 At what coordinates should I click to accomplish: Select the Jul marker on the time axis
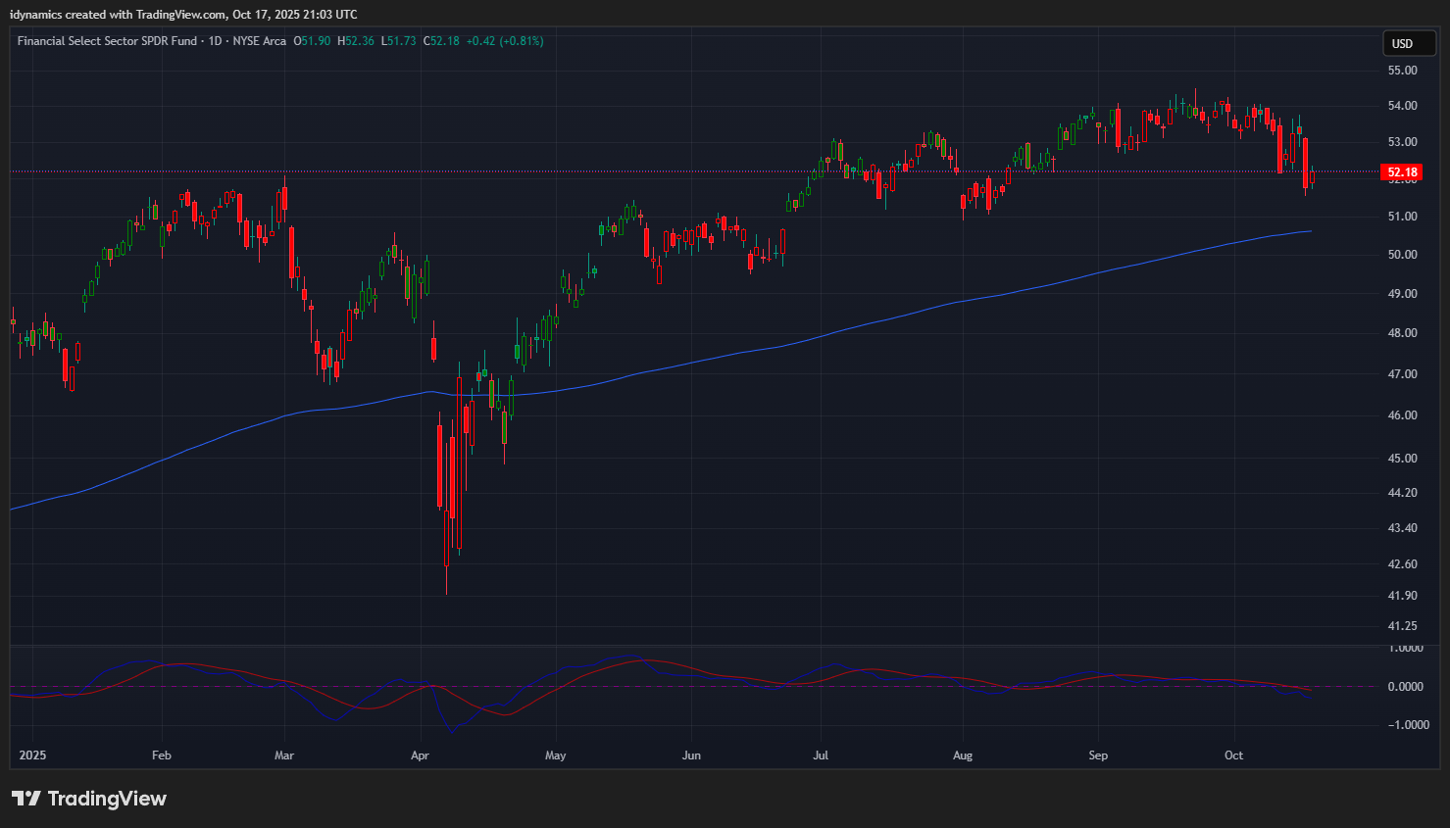click(821, 755)
